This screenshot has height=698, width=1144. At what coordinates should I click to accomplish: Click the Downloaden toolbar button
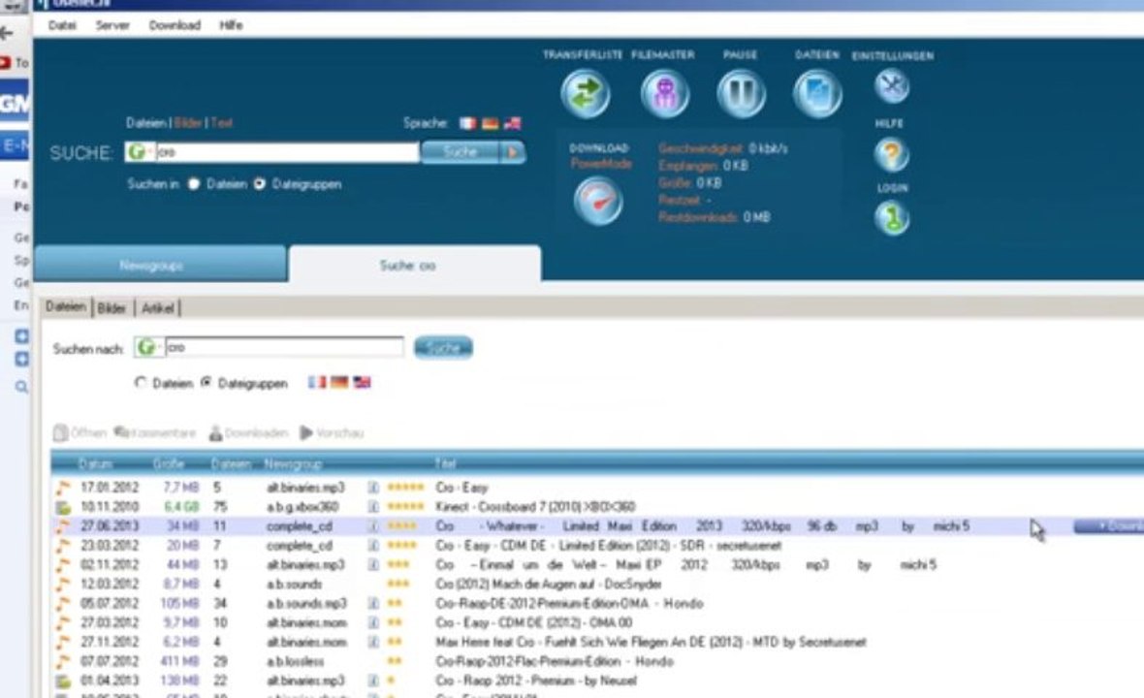pos(248,433)
